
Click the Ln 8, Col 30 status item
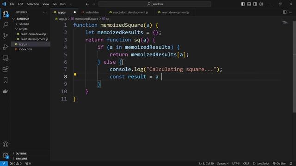coord(206,164)
